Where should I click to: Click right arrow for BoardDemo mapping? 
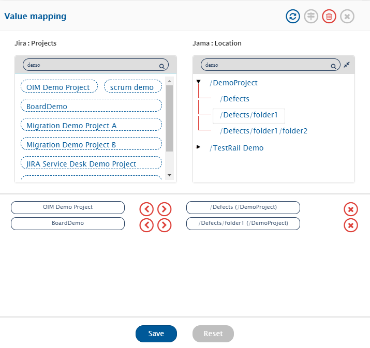[x=164, y=225]
